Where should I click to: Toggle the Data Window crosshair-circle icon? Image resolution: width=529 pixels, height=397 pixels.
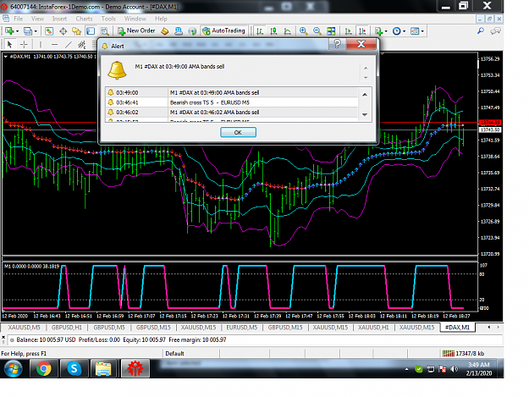point(63,31)
